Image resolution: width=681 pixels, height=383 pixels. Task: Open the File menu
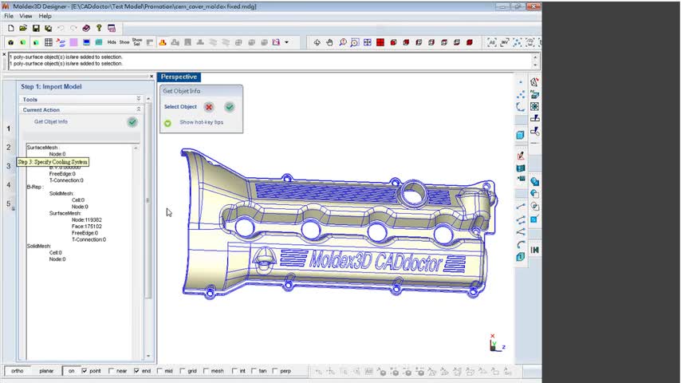coord(9,16)
